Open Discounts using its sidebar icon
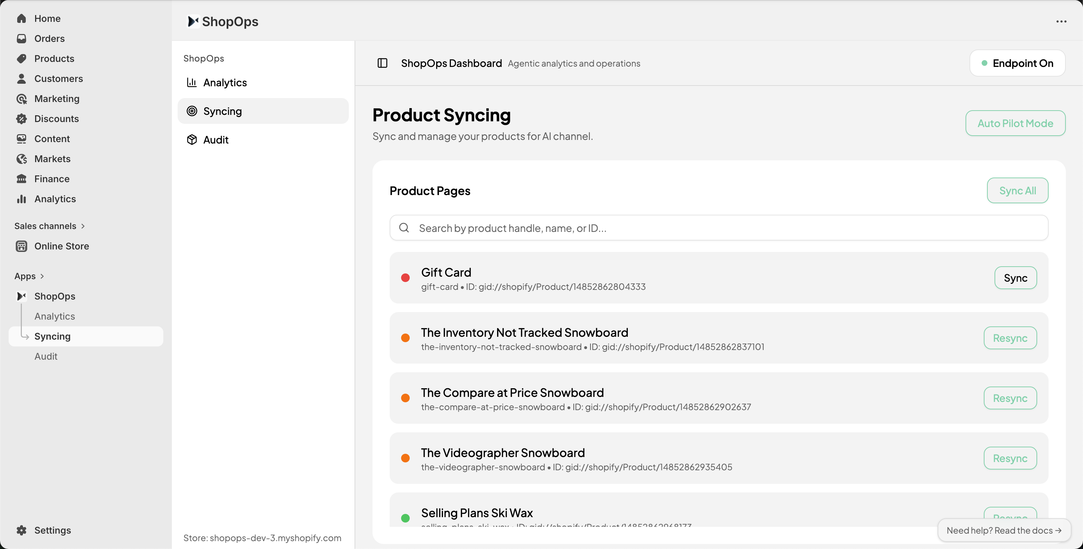 coord(21,118)
